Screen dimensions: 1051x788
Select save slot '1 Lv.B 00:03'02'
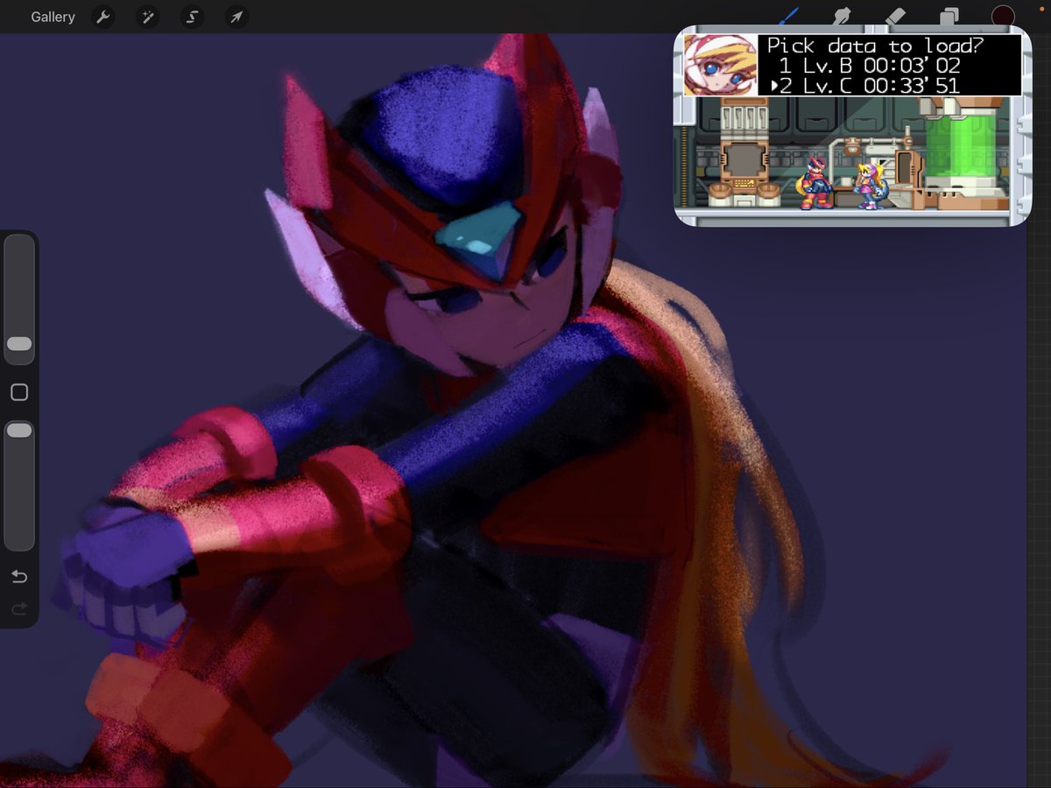870,66
